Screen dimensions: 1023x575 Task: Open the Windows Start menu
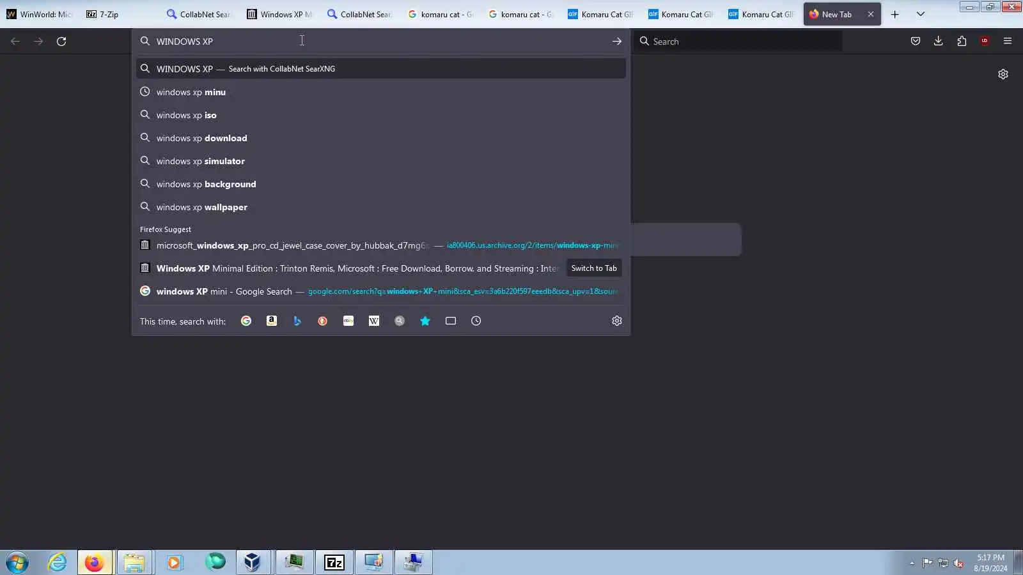pos(17,562)
